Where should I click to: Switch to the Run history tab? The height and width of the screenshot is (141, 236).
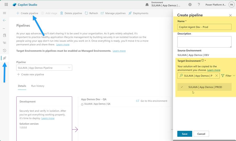tap(38, 86)
